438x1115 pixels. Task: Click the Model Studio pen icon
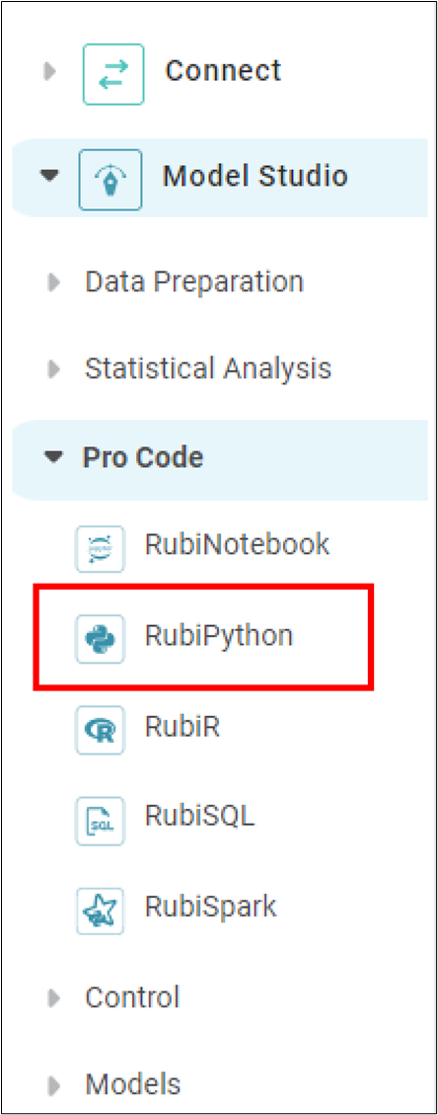(x=110, y=180)
